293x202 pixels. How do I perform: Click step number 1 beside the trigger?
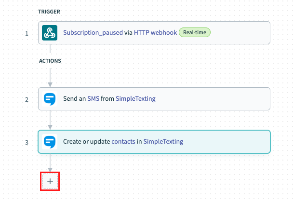[27, 34]
